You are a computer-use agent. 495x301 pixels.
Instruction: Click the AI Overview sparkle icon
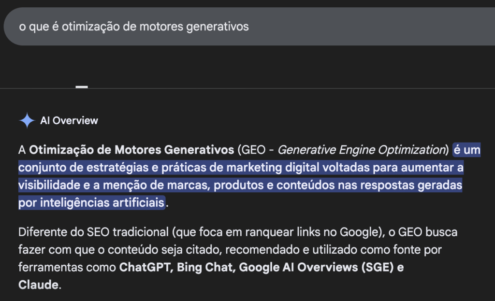coord(27,121)
